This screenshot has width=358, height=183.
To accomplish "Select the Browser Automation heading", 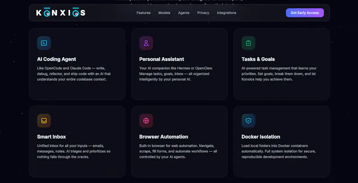I will pyautogui.click(x=164, y=137).
